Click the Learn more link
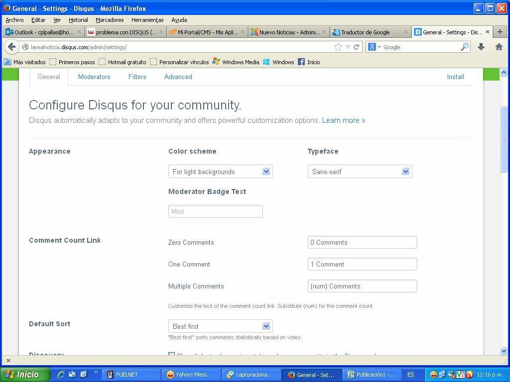 [344, 120]
